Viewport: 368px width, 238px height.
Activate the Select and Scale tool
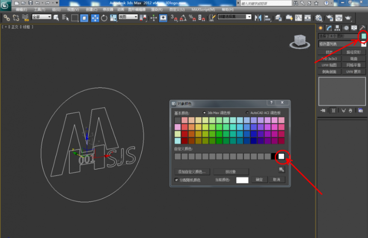(x=113, y=18)
